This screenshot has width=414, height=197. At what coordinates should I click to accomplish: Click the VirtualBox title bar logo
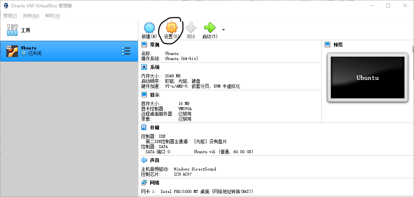6,6
